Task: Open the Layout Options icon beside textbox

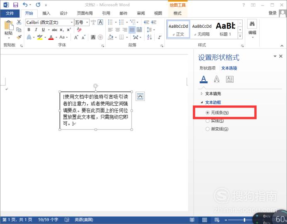Action: click(x=140, y=96)
